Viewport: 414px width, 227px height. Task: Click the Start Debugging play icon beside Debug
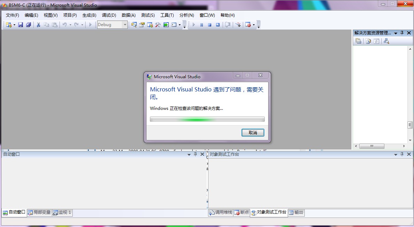[x=90, y=25]
